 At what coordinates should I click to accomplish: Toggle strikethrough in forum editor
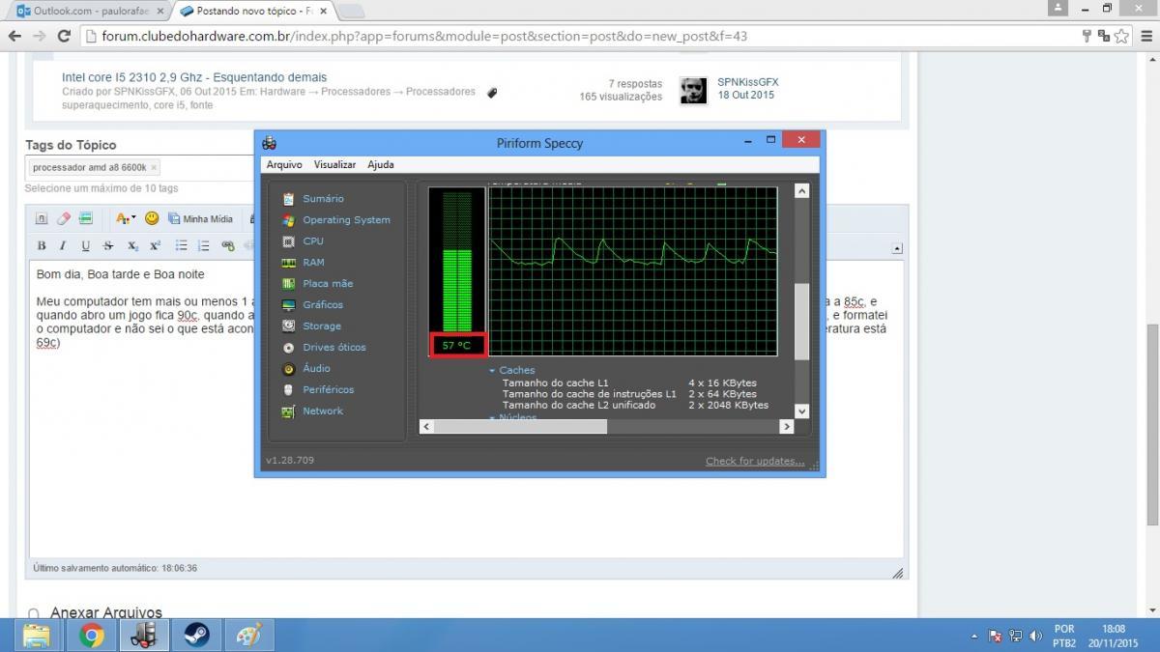tap(108, 245)
